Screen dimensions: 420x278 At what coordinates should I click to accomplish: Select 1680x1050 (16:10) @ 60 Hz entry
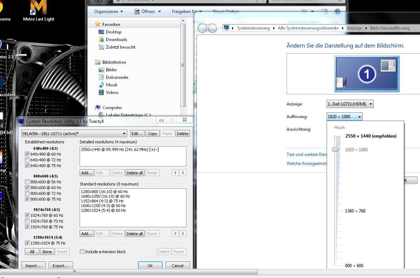point(105,196)
